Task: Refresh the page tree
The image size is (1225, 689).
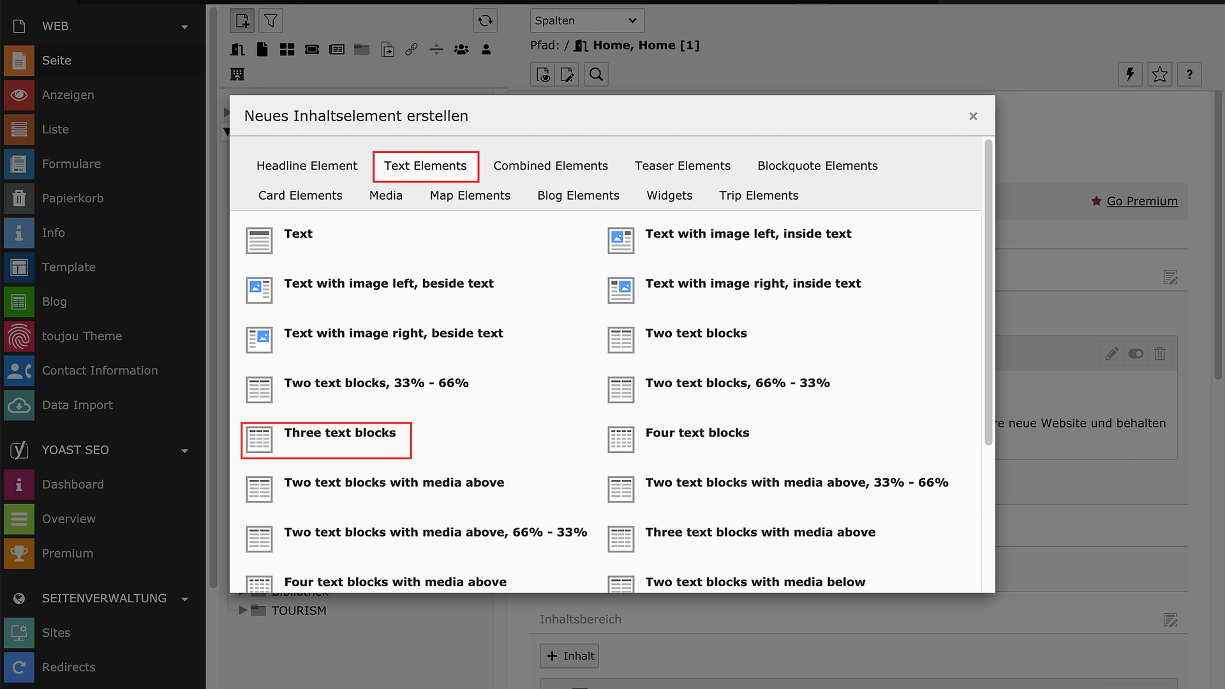Action: 485,21
